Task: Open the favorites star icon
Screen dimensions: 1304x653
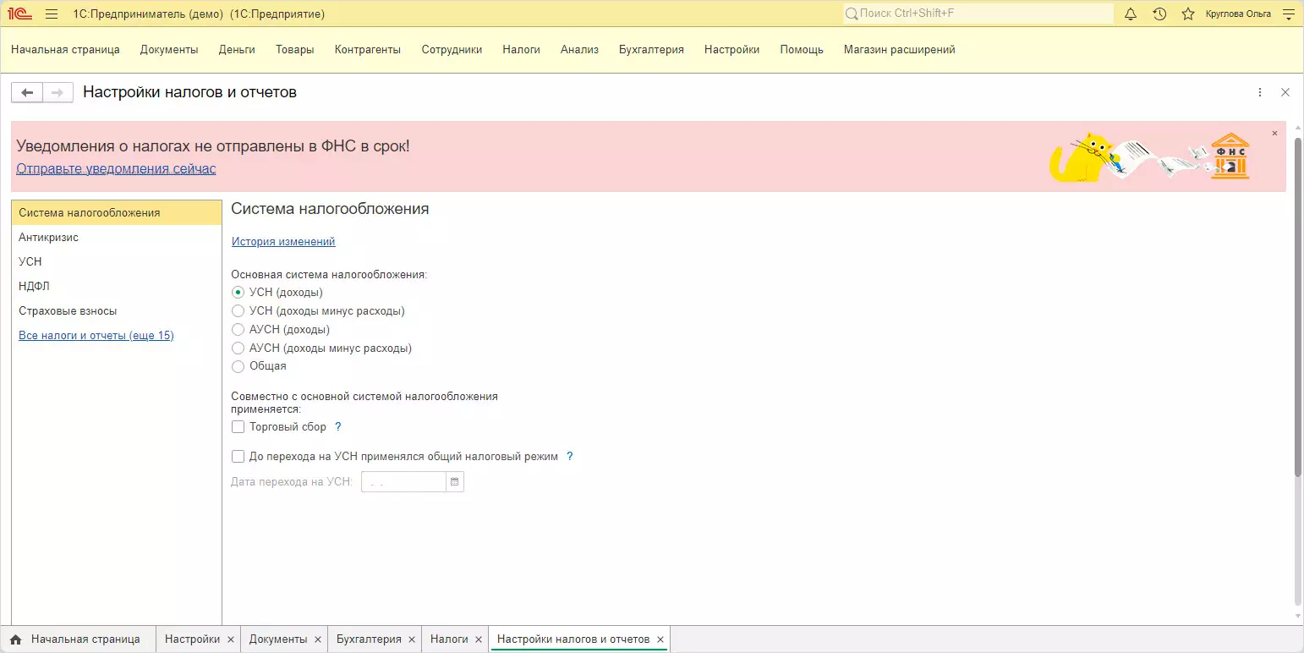Action: (x=1188, y=14)
